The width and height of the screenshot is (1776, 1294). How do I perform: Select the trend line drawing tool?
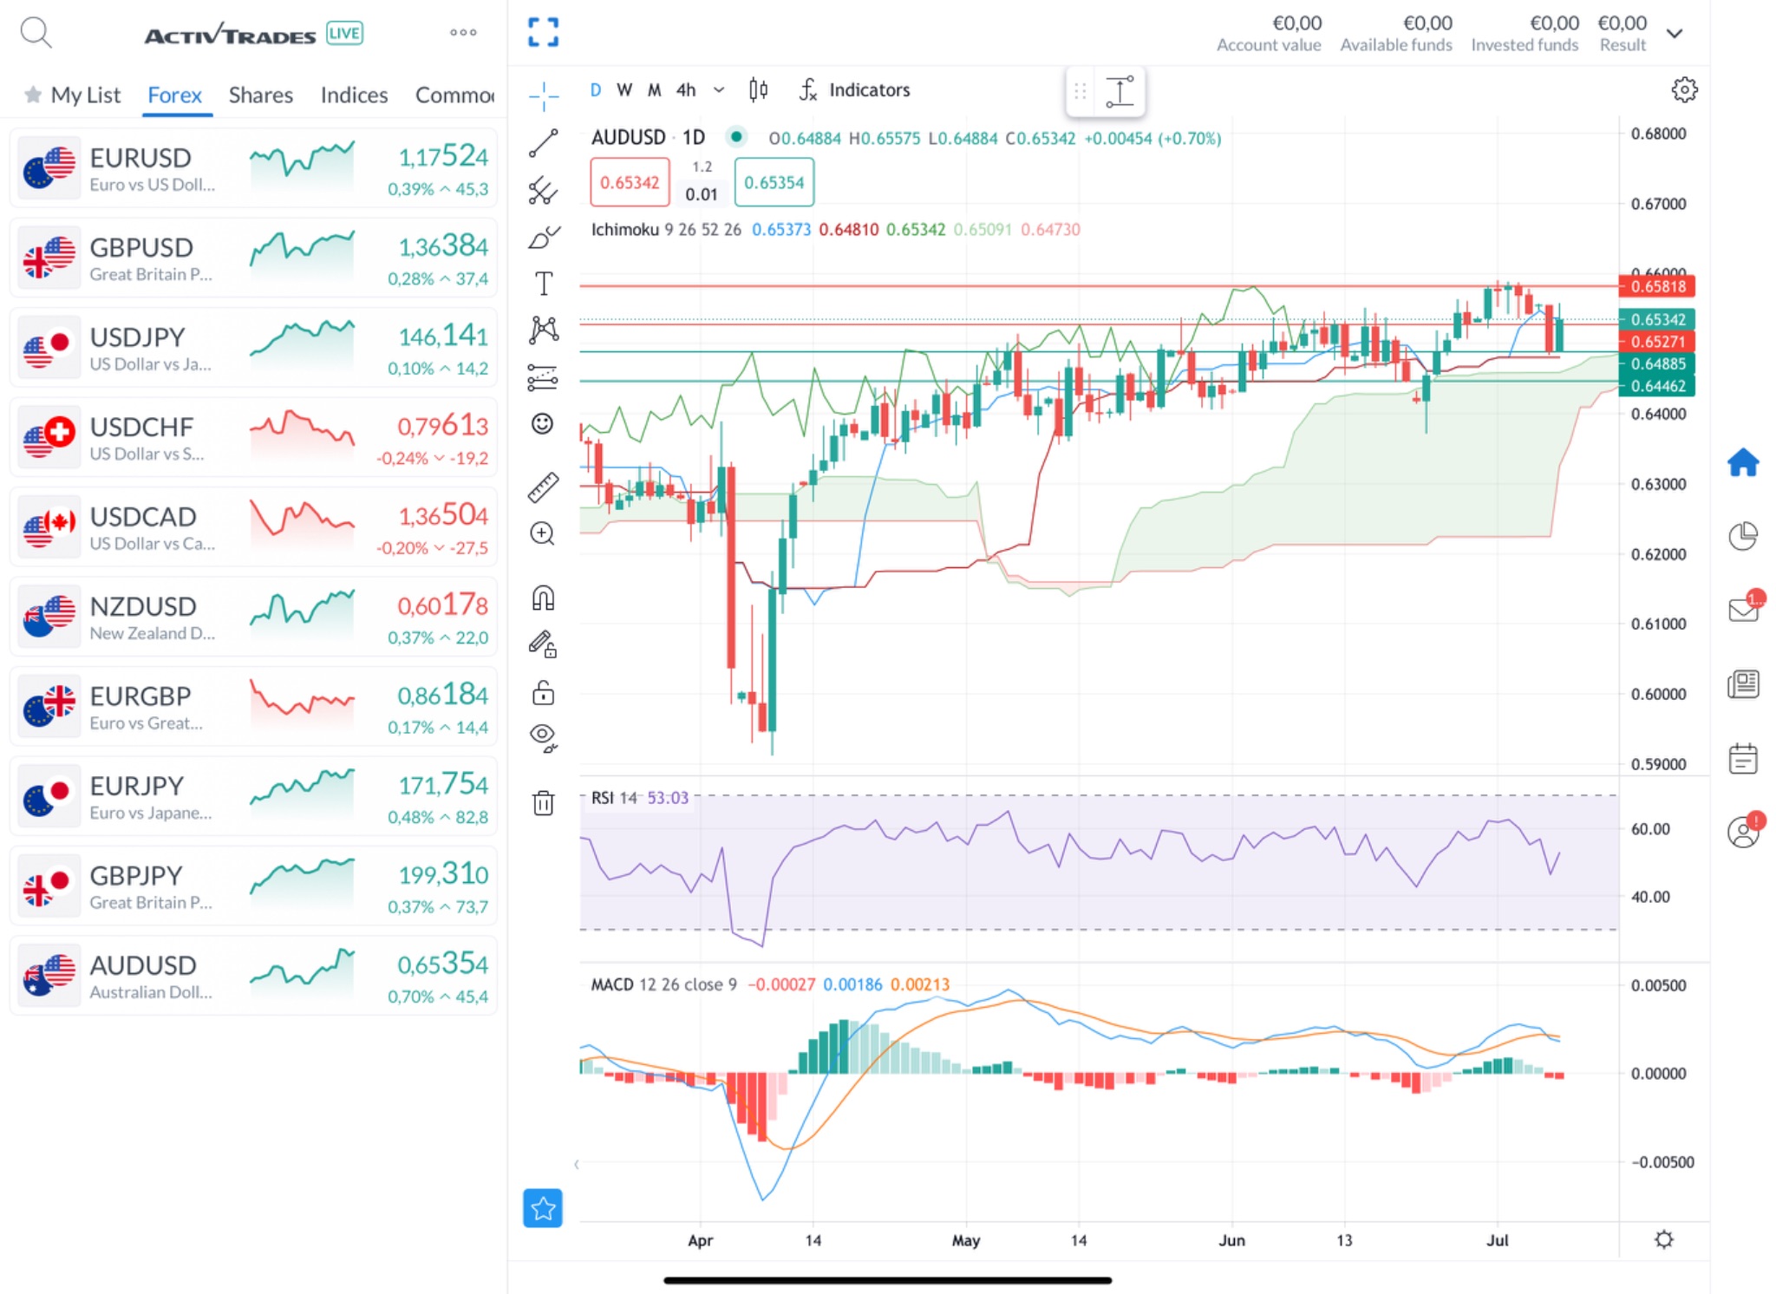(x=542, y=143)
